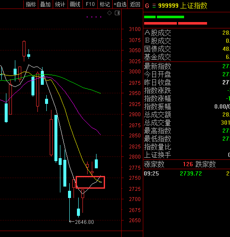Click the red rectangle annotation on the chart
This screenshot has width=230, height=237.
tap(90, 182)
